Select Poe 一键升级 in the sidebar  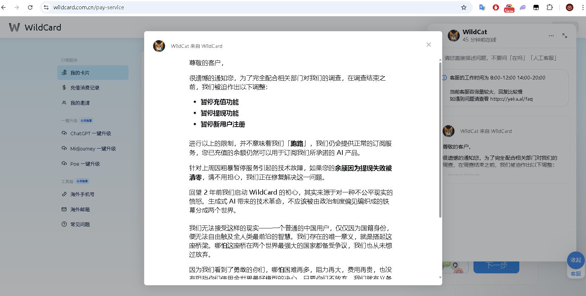[93, 164]
